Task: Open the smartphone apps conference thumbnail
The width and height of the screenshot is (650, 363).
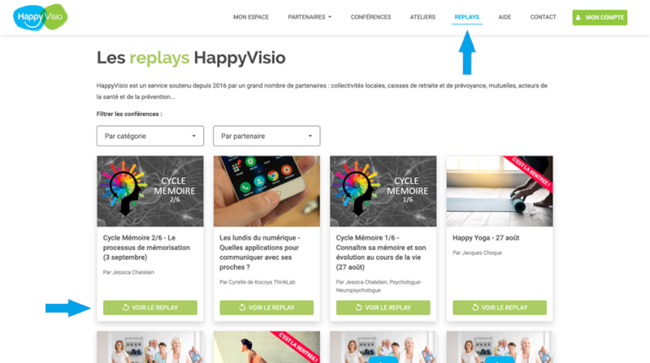Action: pyautogui.click(x=266, y=191)
